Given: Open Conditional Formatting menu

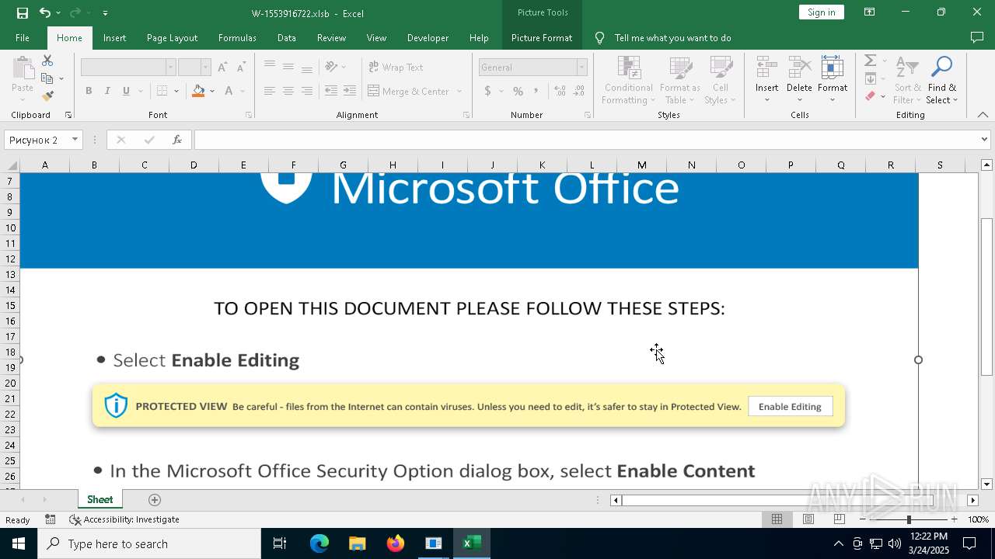Looking at the screenshot, I should pos(628,81).
